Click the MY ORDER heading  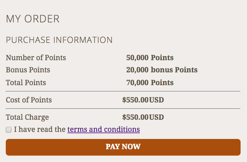click(33, 19)
